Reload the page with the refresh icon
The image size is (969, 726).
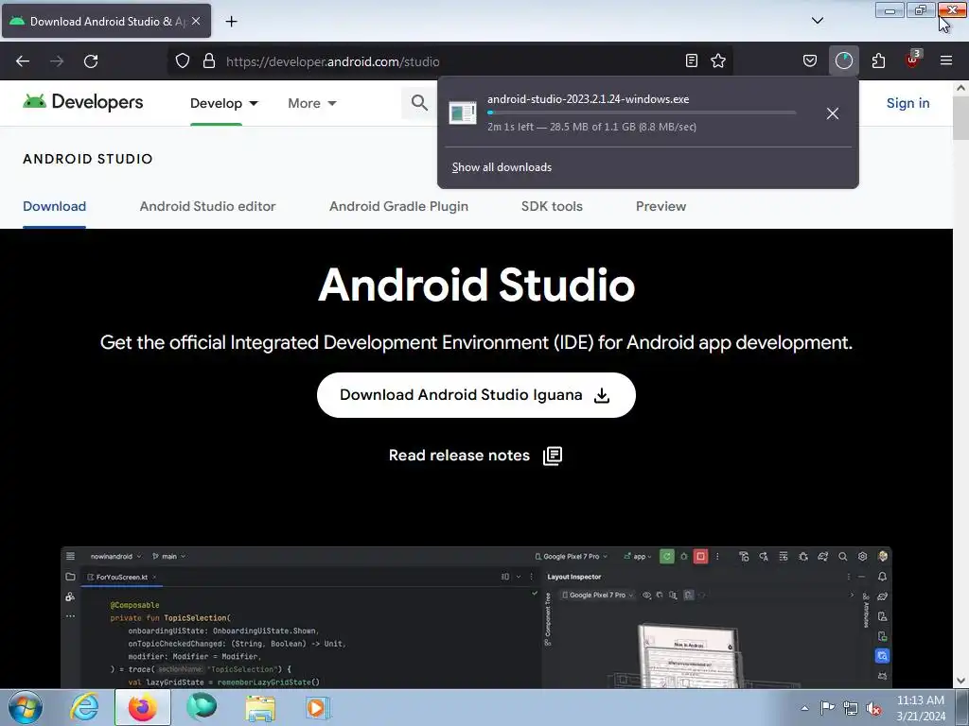click(91, 61)
